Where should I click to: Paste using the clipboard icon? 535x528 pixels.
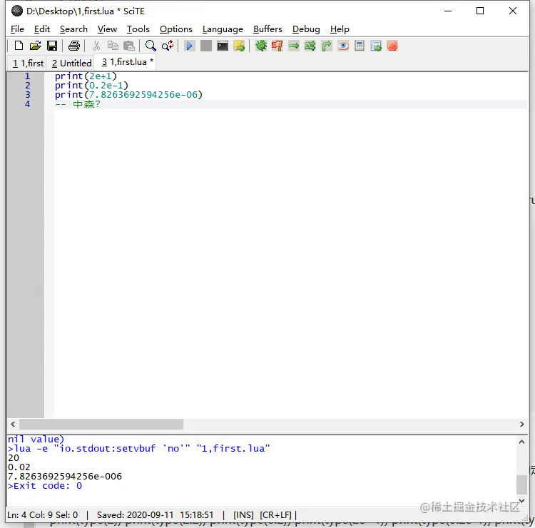[129, 46]
